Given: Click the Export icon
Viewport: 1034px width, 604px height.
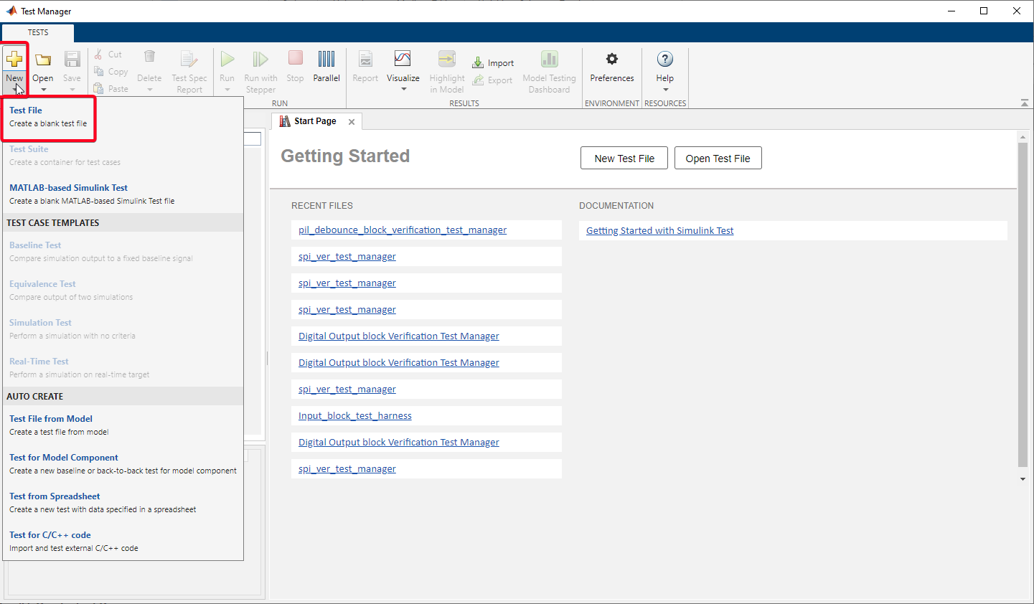Looking at the screenshot, I should point(478,80).
